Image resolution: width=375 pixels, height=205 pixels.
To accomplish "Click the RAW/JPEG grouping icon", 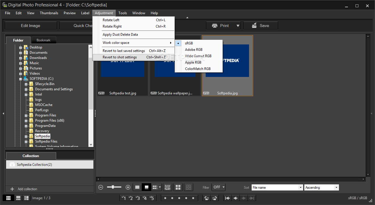I will 167,187.
